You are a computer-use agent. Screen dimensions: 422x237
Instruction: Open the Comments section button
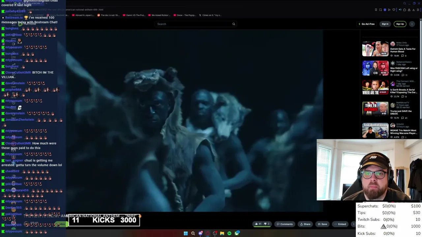click(x=285, y=224)
